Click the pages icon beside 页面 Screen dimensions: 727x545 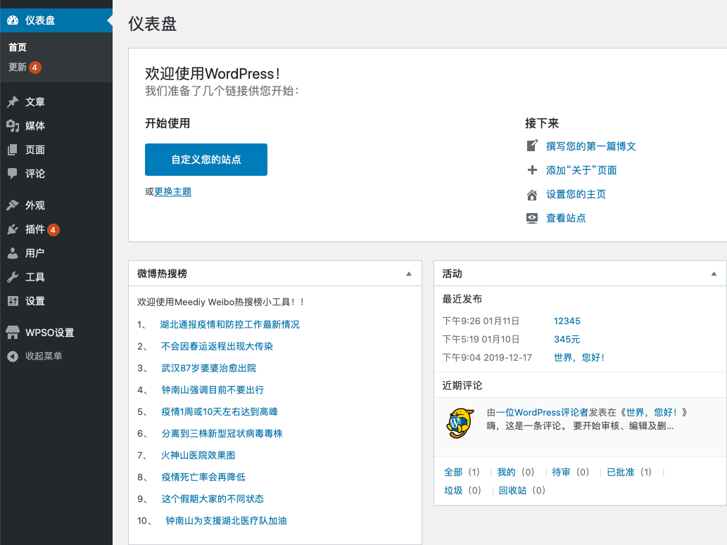pos(13,150)
